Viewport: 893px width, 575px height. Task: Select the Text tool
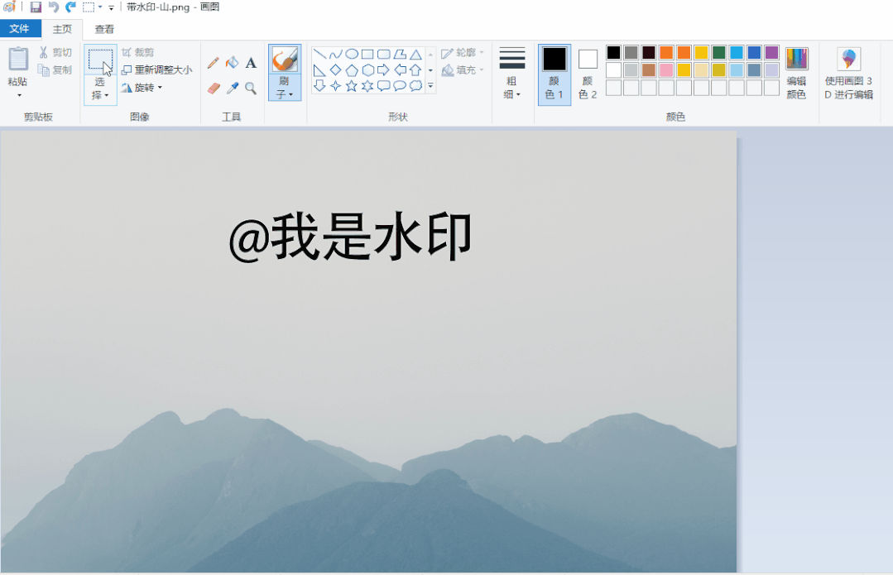(251, 61)
